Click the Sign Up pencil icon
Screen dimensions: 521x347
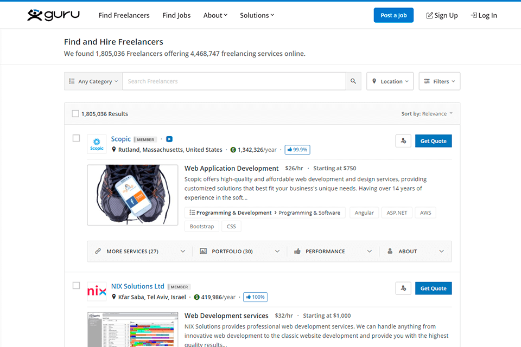pos(429,15)
